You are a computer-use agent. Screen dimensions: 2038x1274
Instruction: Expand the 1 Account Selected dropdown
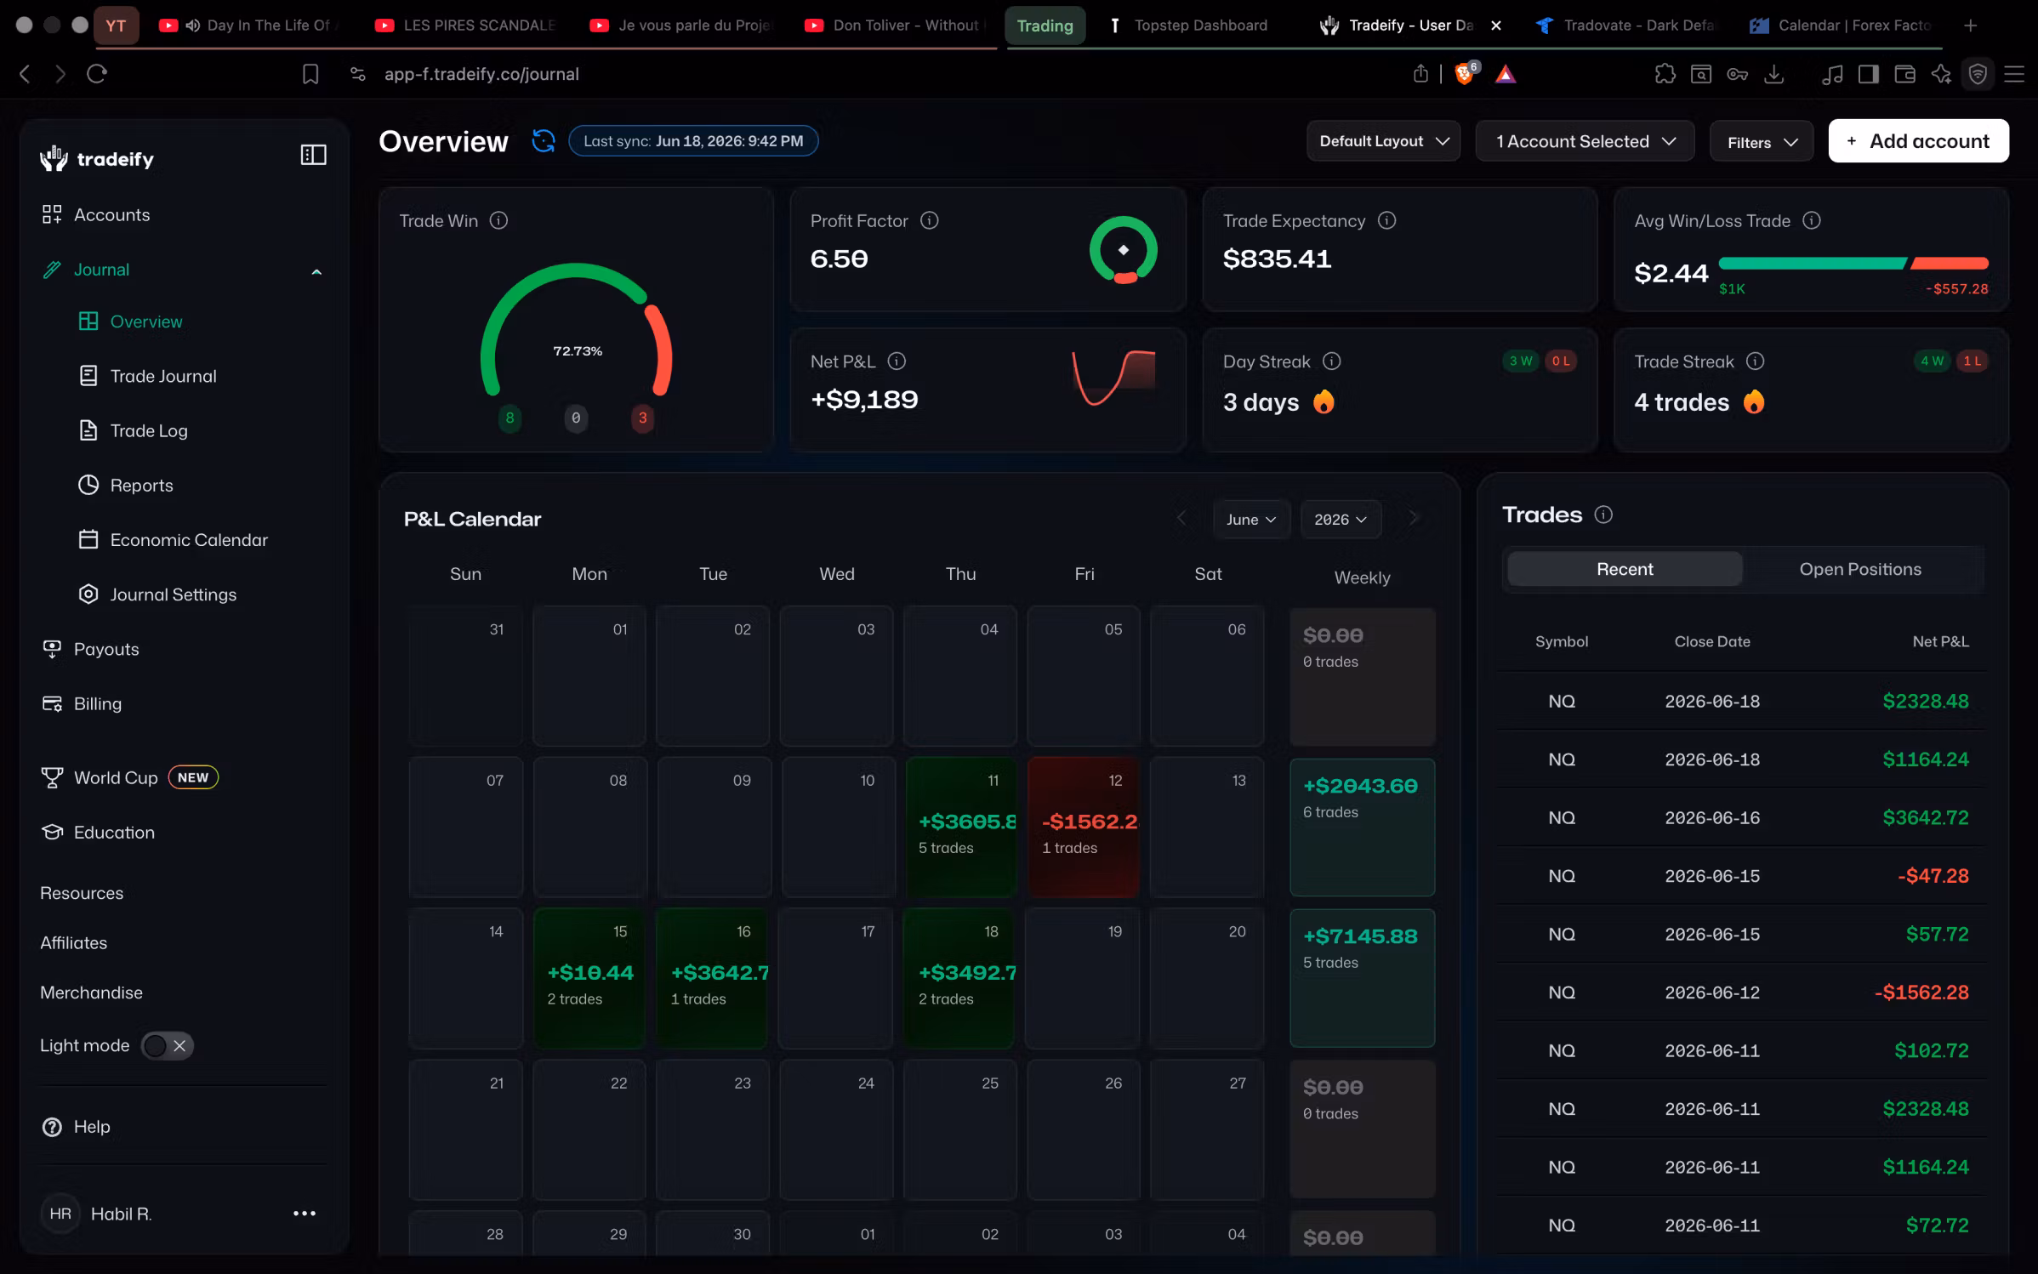[1585, 141]
